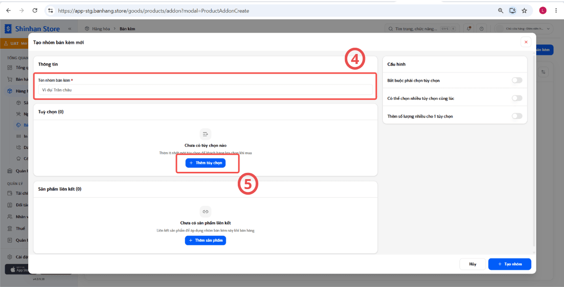Click the Tìm trang, chức năng search box
Viewport: 564px width, 287px height.
coord(422,28)
